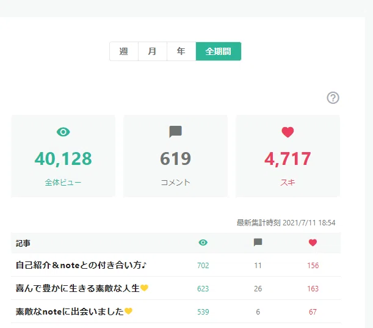
Task: Click the view count 702
Action: 203,266
